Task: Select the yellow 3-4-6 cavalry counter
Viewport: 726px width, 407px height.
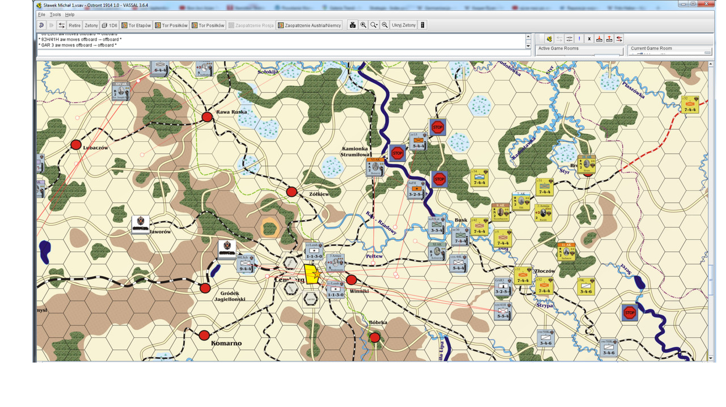Action: coord(585,286)
